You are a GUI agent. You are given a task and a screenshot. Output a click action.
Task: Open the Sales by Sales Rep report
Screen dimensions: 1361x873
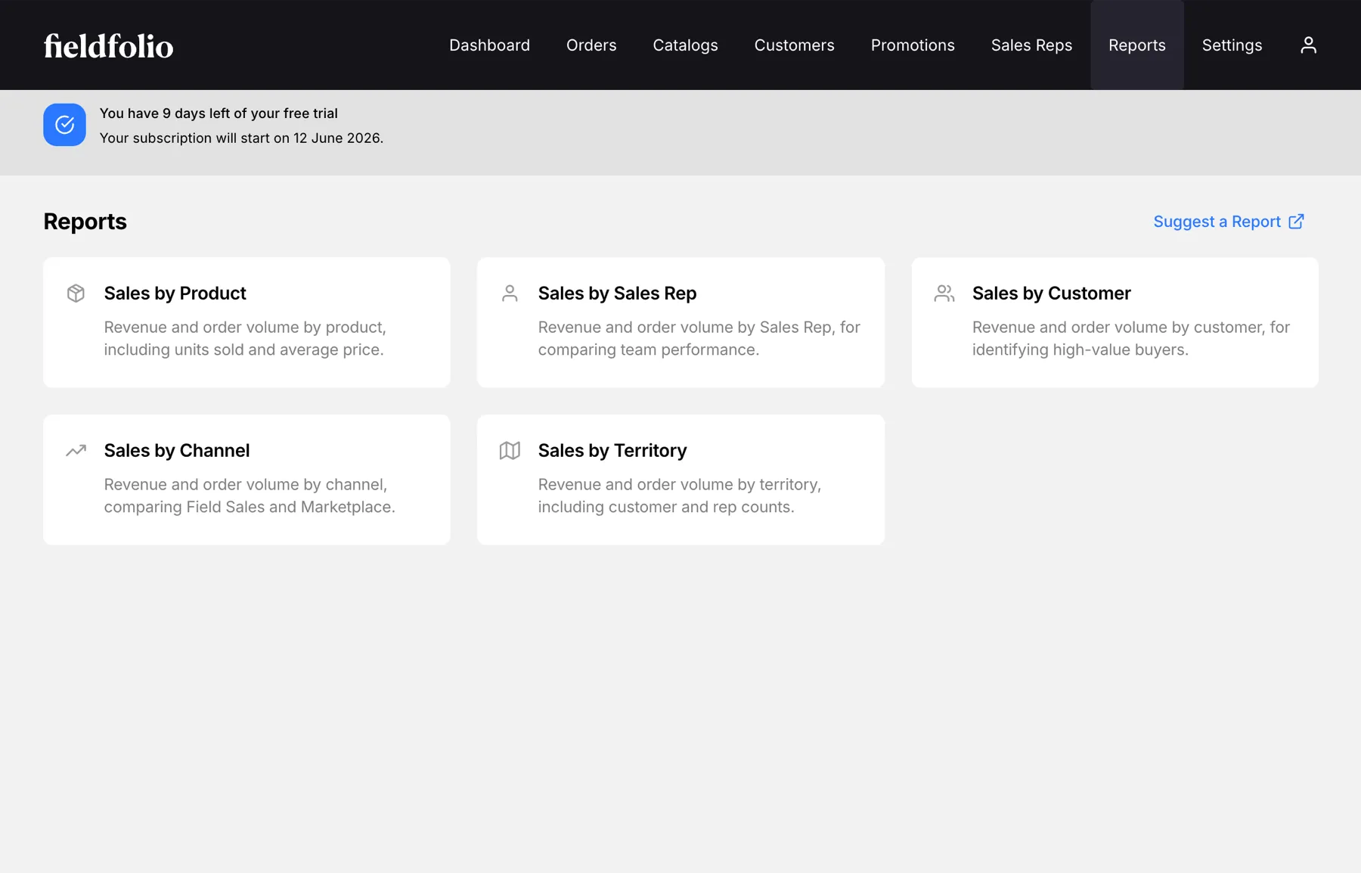680,322
